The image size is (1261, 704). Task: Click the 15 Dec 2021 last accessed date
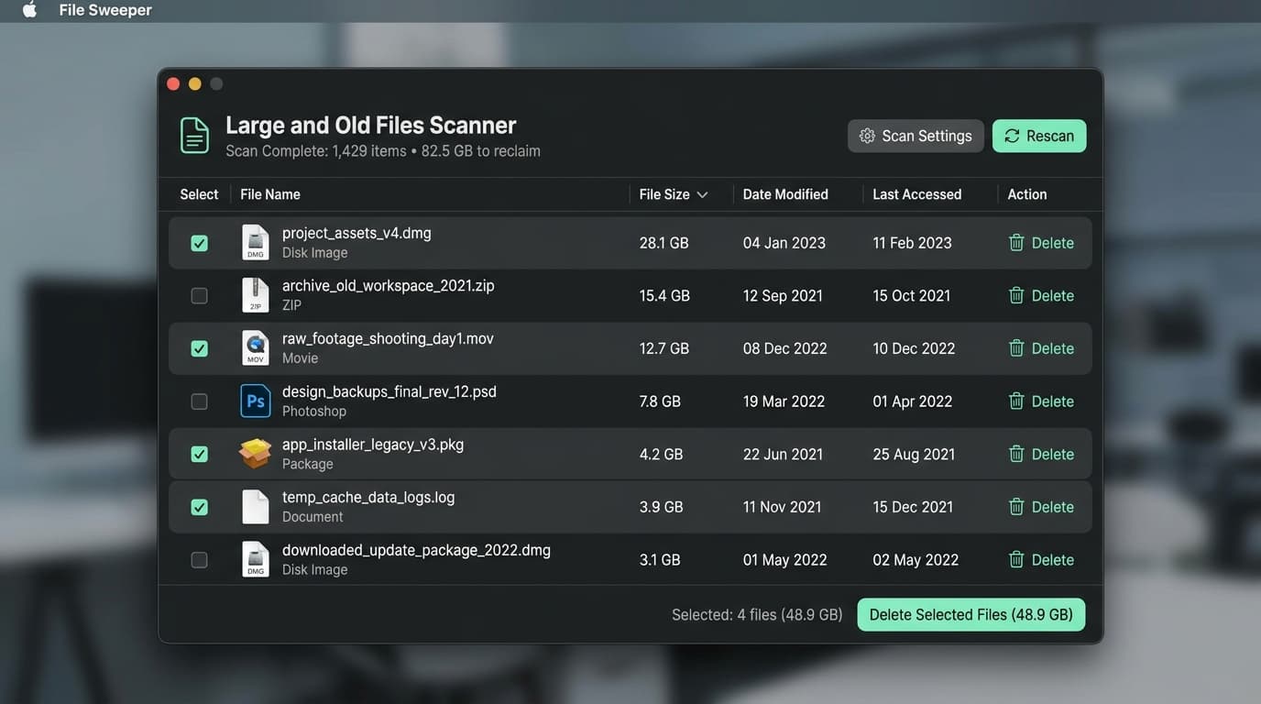[x=913, y=507]
